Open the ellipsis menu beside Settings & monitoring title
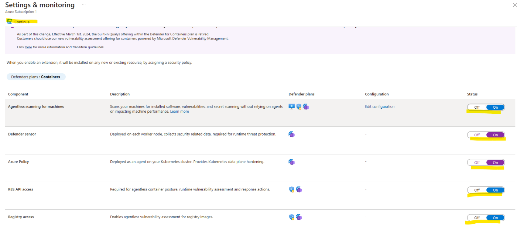Viewport: 517px width, 234px height. (84, 5)
